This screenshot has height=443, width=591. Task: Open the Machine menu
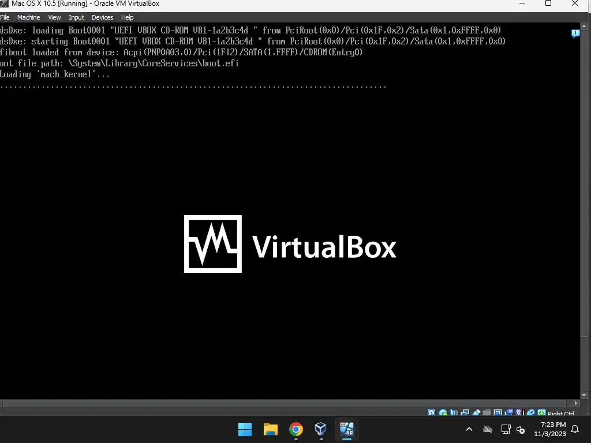click(x=28, y=17)
